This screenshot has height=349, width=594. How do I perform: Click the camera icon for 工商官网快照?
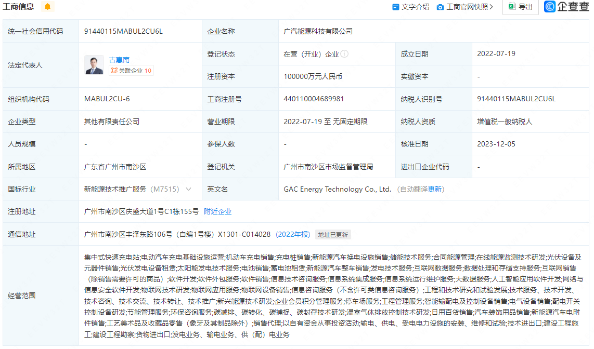(441, 7)
